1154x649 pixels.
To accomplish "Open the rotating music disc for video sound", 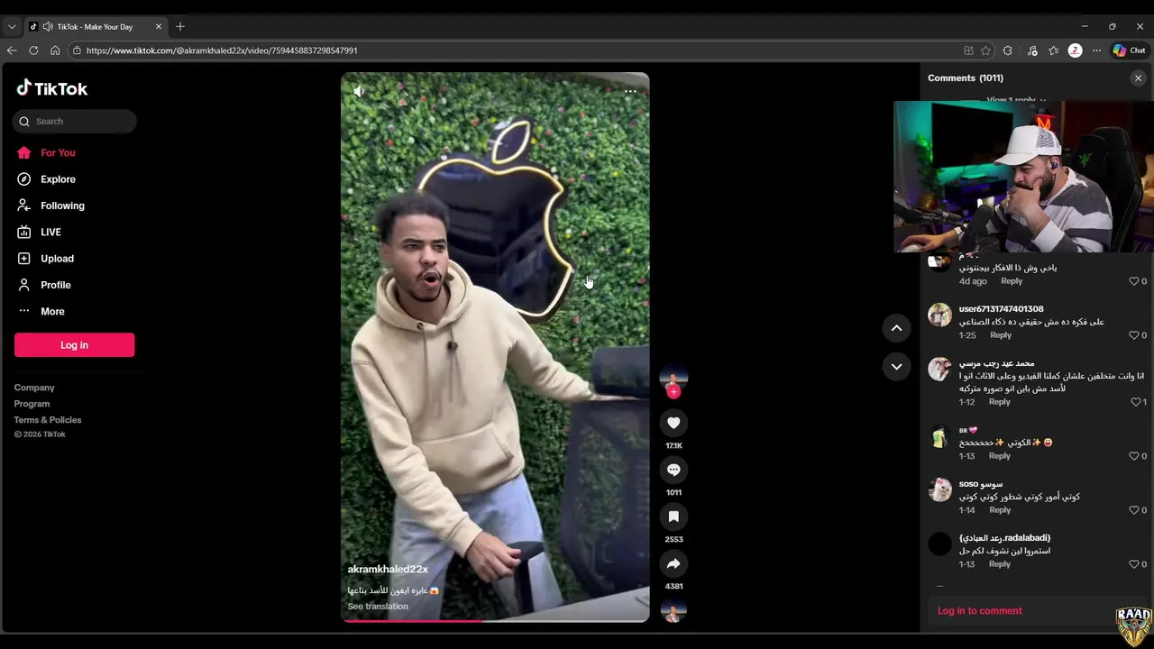I will pyautogui.click(x=673, y=612).
